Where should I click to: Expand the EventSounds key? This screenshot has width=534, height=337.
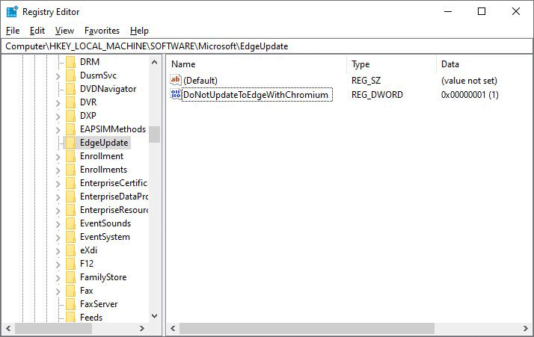(x=58, y=224)
